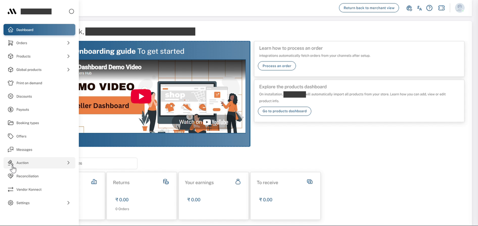Click the Settings gear icon
This screenshot has width=478, height=226.
(11, 203)
